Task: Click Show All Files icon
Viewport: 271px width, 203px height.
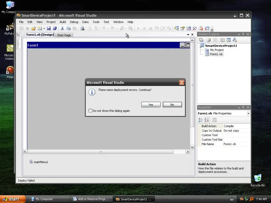Action: [x=209, y=40]
